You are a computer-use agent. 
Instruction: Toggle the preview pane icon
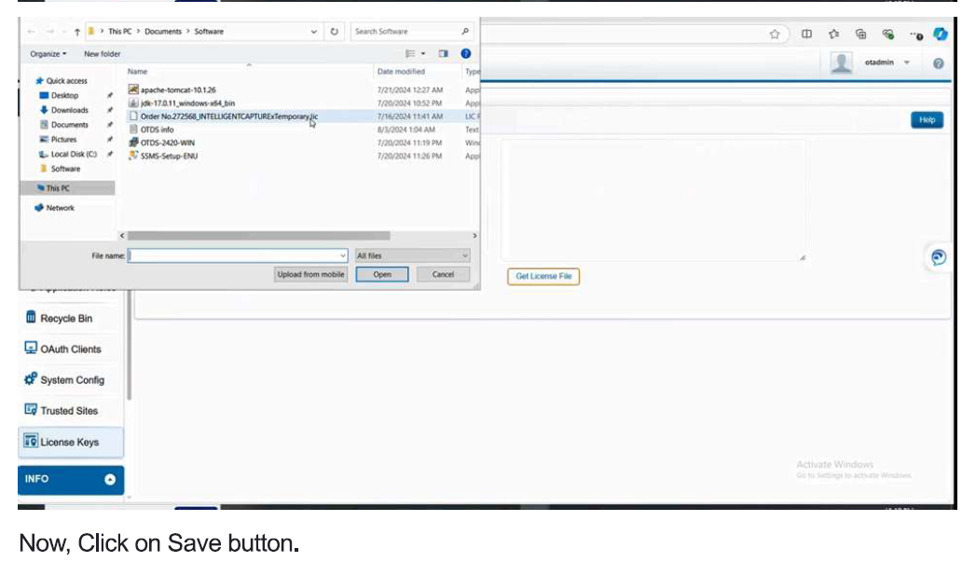click(443, 54)
